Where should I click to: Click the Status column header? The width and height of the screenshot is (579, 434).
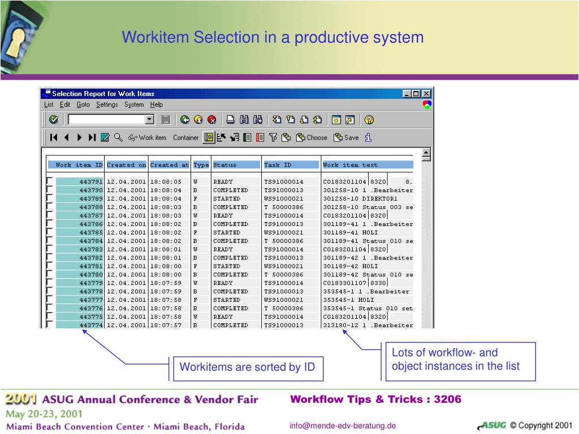(x=236, y=165)
